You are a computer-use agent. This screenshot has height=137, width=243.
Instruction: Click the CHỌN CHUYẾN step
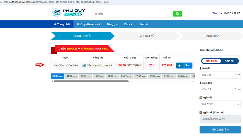[83, 36]
